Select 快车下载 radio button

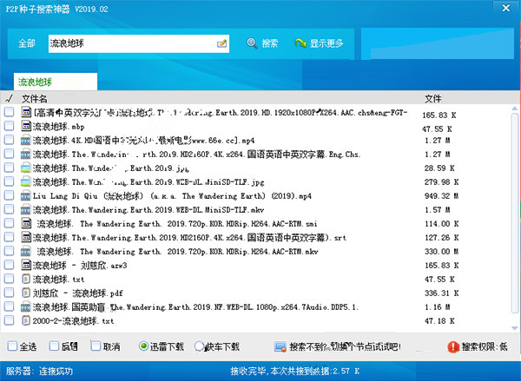pos(199,346)
